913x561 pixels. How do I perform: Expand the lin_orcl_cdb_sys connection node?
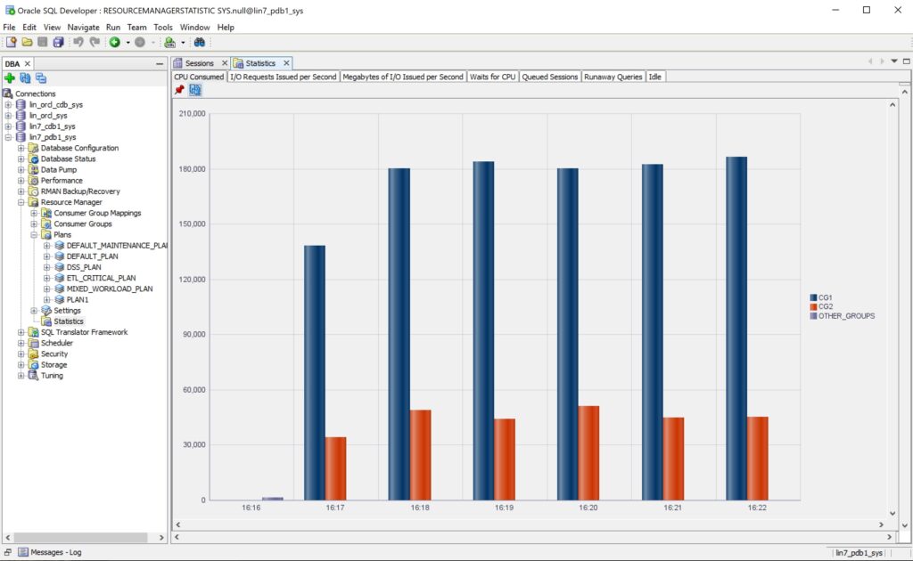(x=9, y=105)
